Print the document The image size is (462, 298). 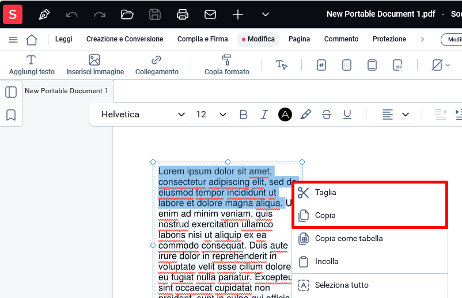click(x=183, y=14)
